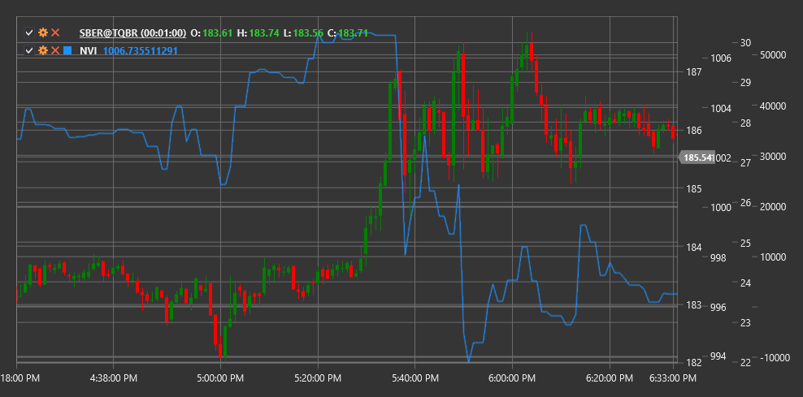803x397 pixels.
Task: Click the current price marker 185.54
Action: [697, 158]
